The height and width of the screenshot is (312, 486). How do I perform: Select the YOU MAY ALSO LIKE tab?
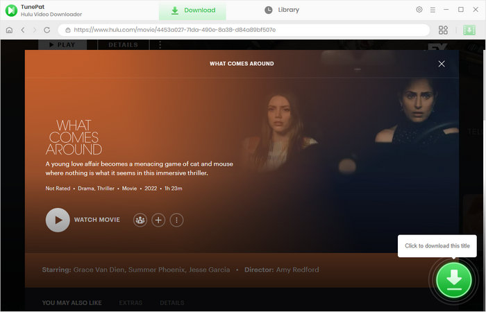(x=72, y=303)
